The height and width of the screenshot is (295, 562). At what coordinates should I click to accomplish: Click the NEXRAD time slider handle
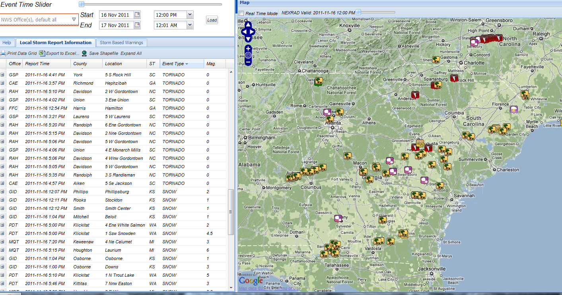[x=358, y=12]
